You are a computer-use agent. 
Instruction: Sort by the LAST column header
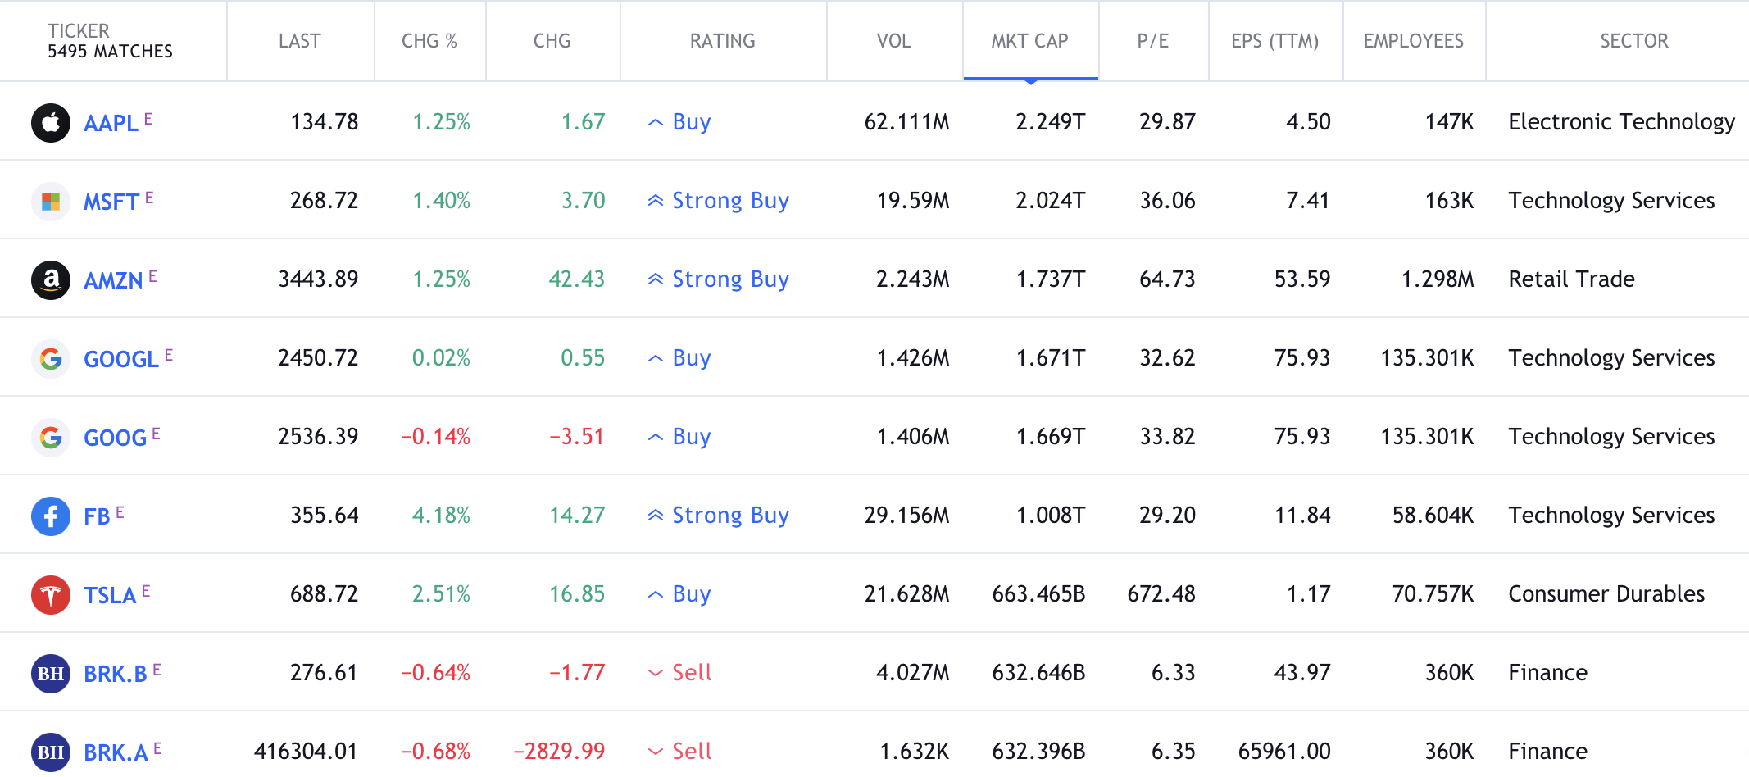pyautogui.click(x=300, y=41)
